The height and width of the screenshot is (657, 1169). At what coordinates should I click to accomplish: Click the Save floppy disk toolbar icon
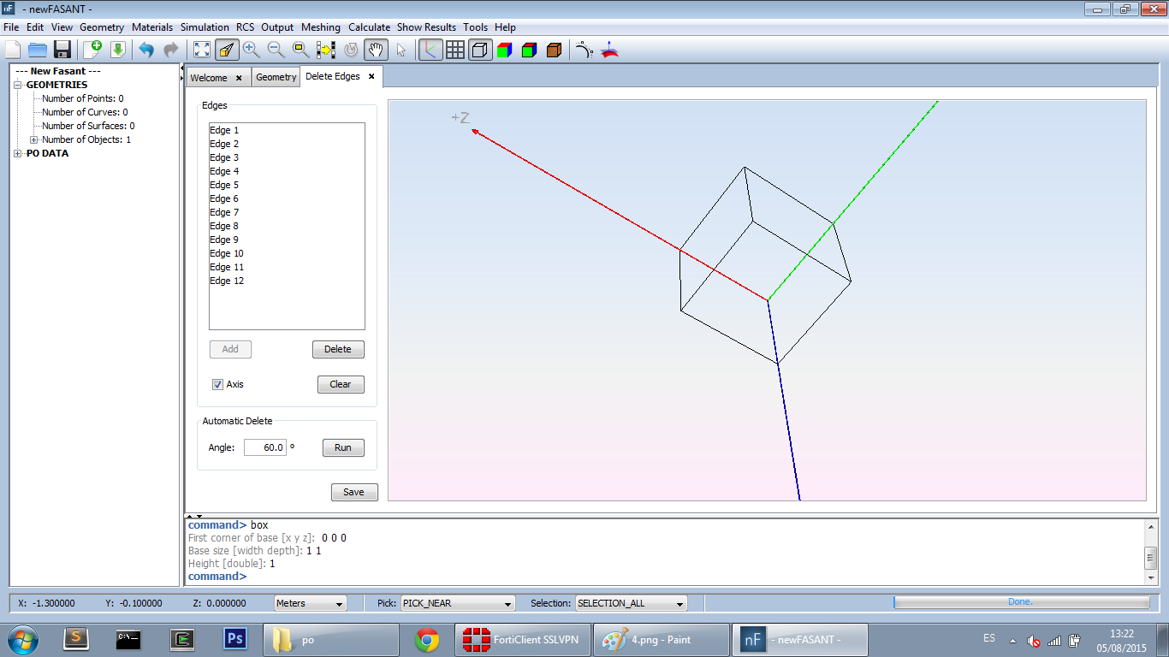coord(62,50)
